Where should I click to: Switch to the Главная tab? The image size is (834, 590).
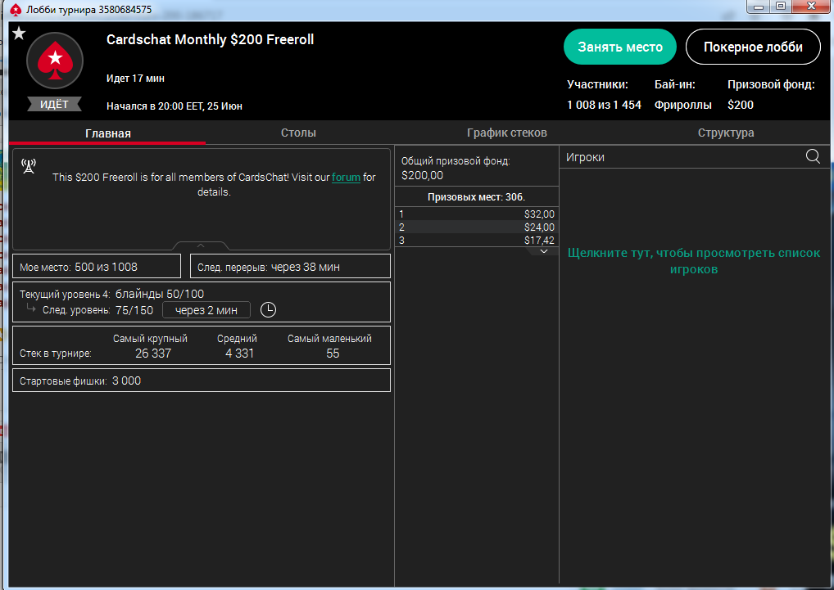pyautogui.click(x=108, y=133)
